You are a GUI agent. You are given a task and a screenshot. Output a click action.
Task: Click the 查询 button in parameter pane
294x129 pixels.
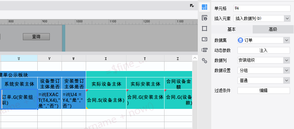point(36,37)
